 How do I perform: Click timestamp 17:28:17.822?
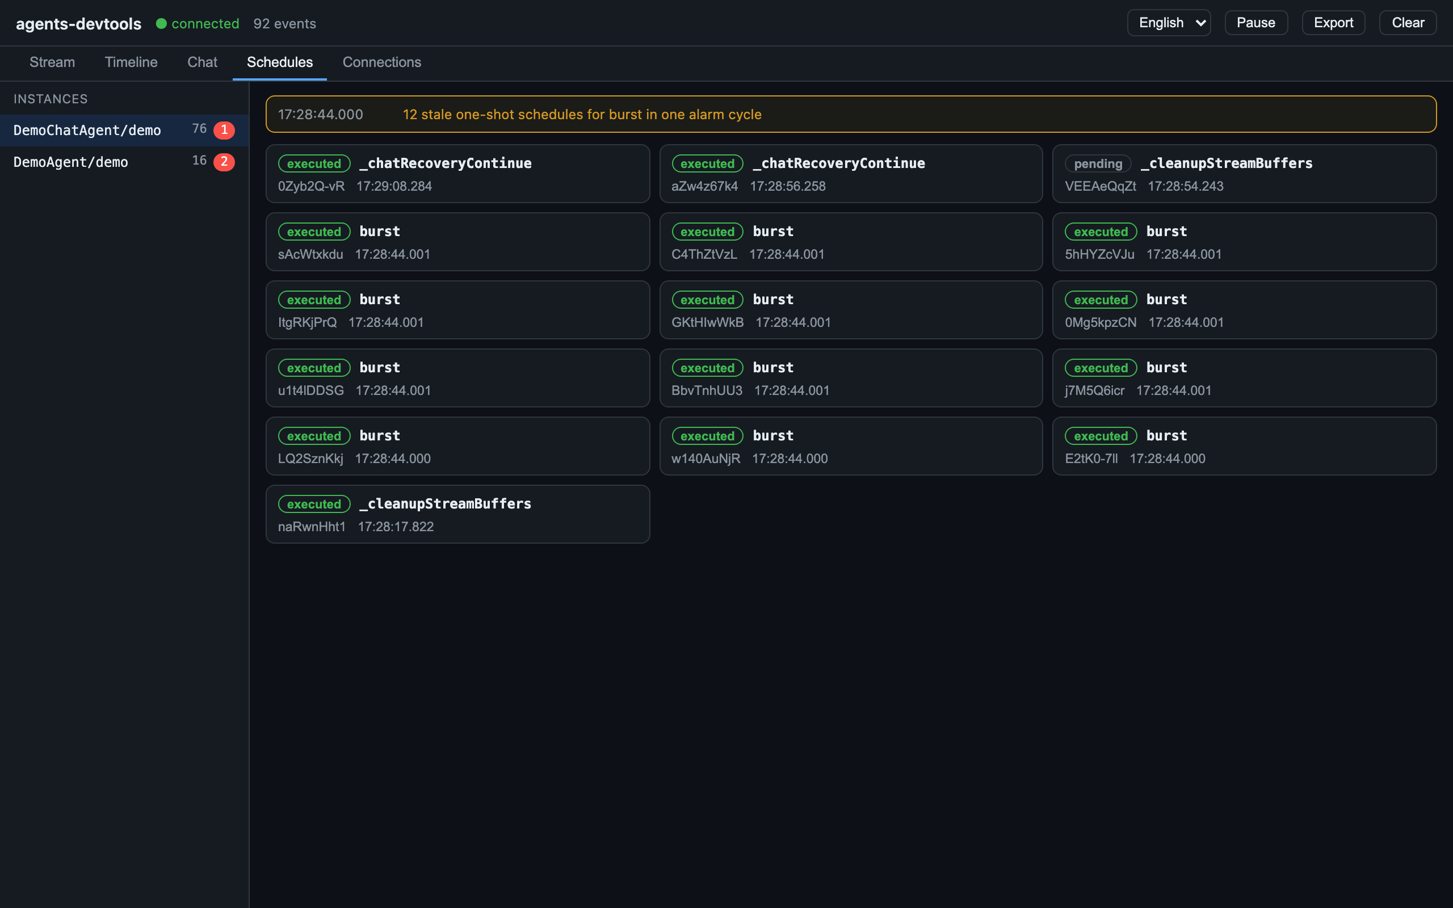(396, 527)
